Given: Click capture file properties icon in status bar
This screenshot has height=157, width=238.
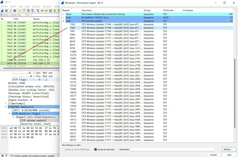Looking at the screenshot, I should [6, 156].
